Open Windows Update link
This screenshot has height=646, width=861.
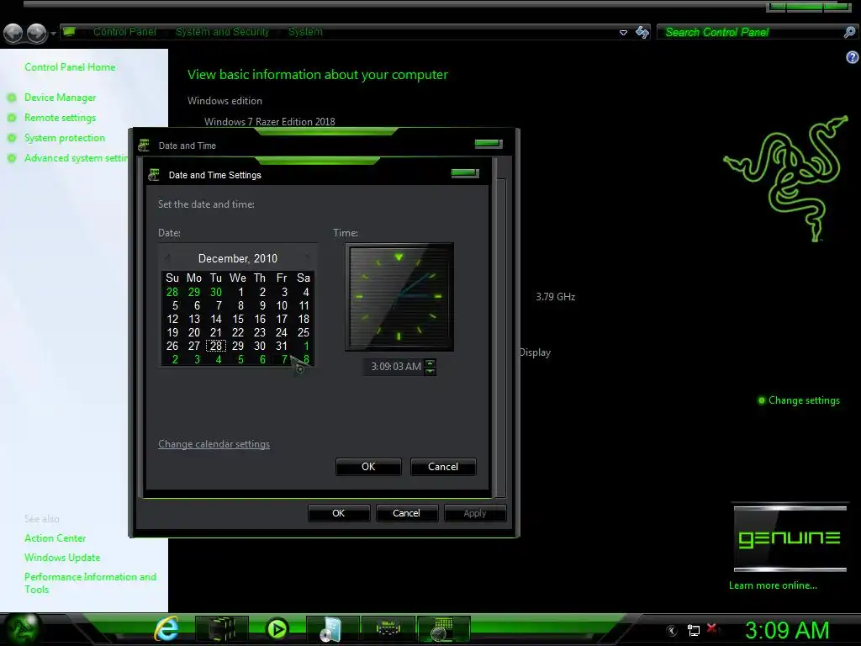click(62, 558)
